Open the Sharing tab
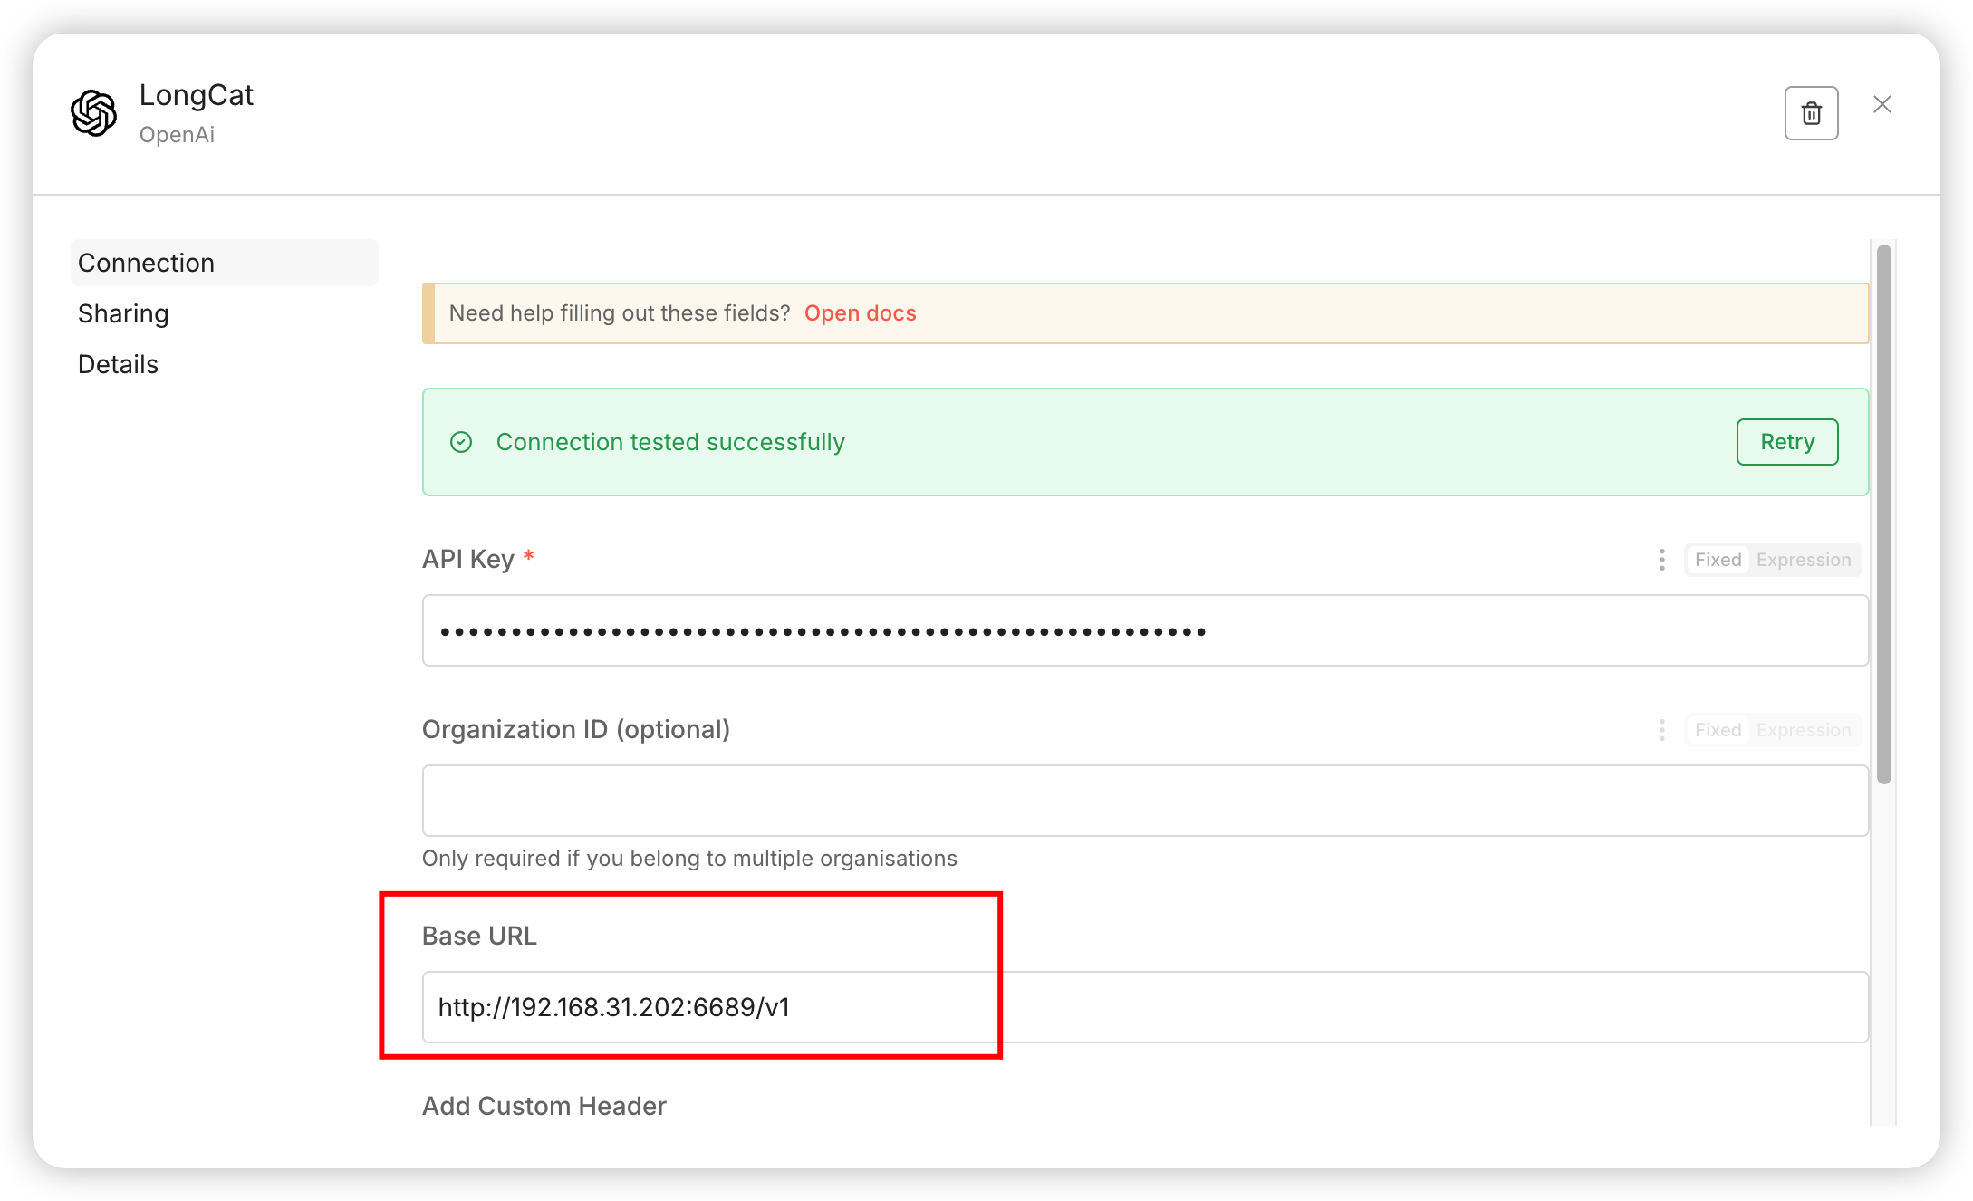 coord(123,313)
